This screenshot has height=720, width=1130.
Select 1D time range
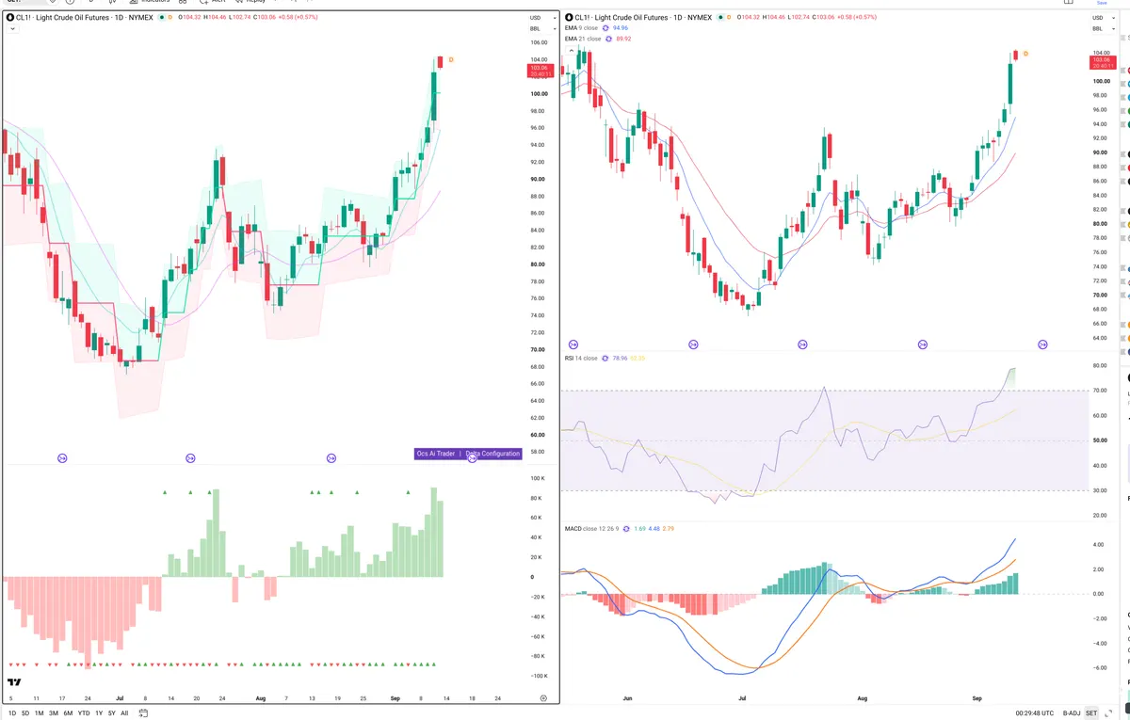tap(12, 713)
